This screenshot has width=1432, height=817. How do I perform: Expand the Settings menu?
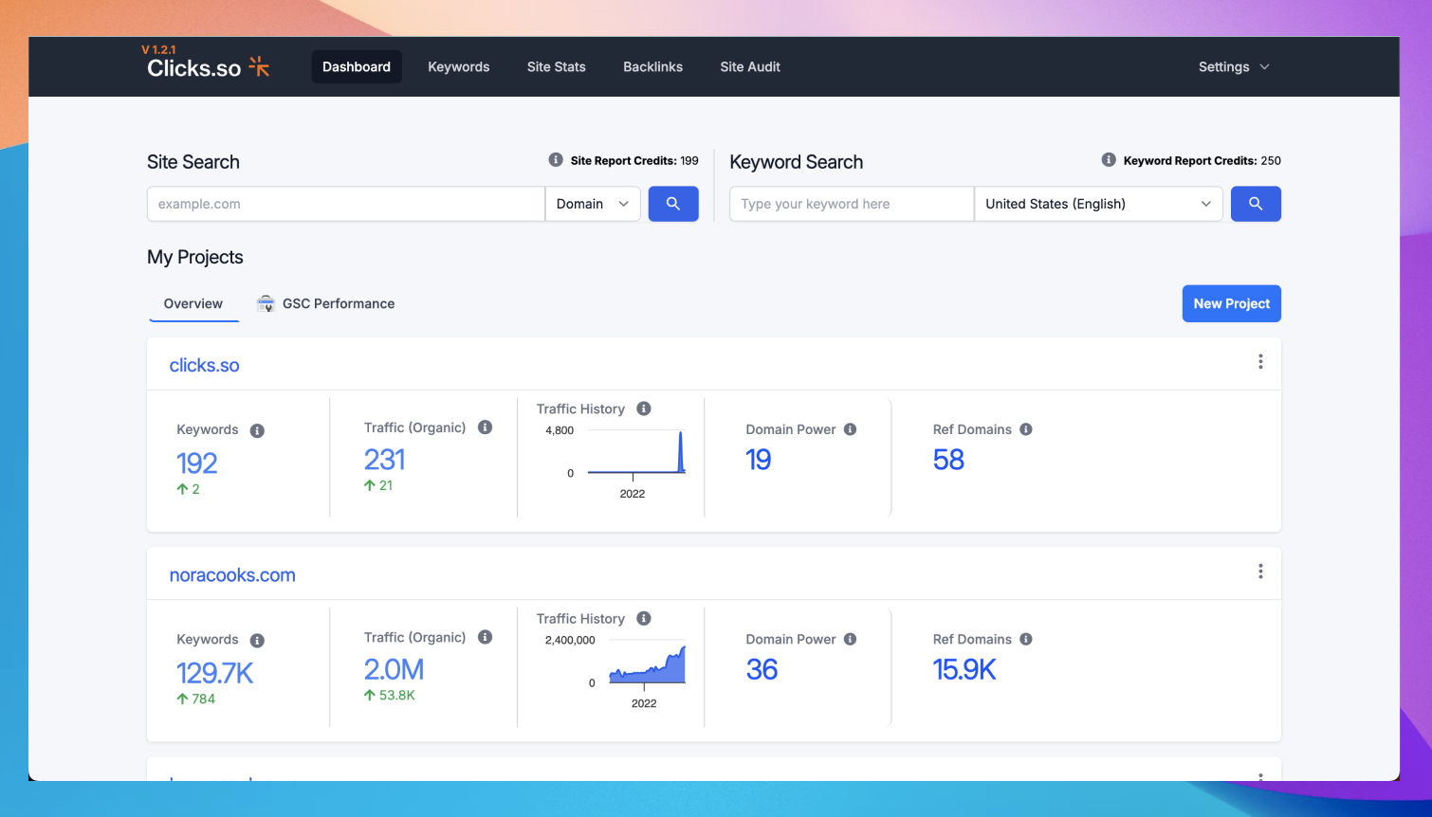pos(1233,67)
